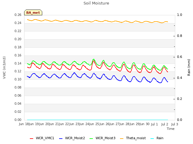The width and height of the screenshot is (193, 144).
Task: Click the Rain (mm) axis label
Action: pos(189,67)
